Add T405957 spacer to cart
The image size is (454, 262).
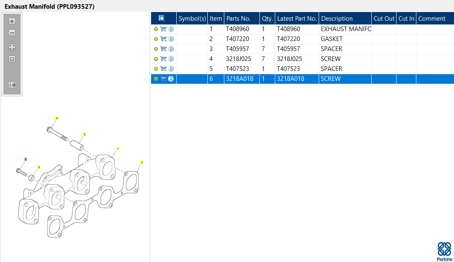[x=163, y=49]
